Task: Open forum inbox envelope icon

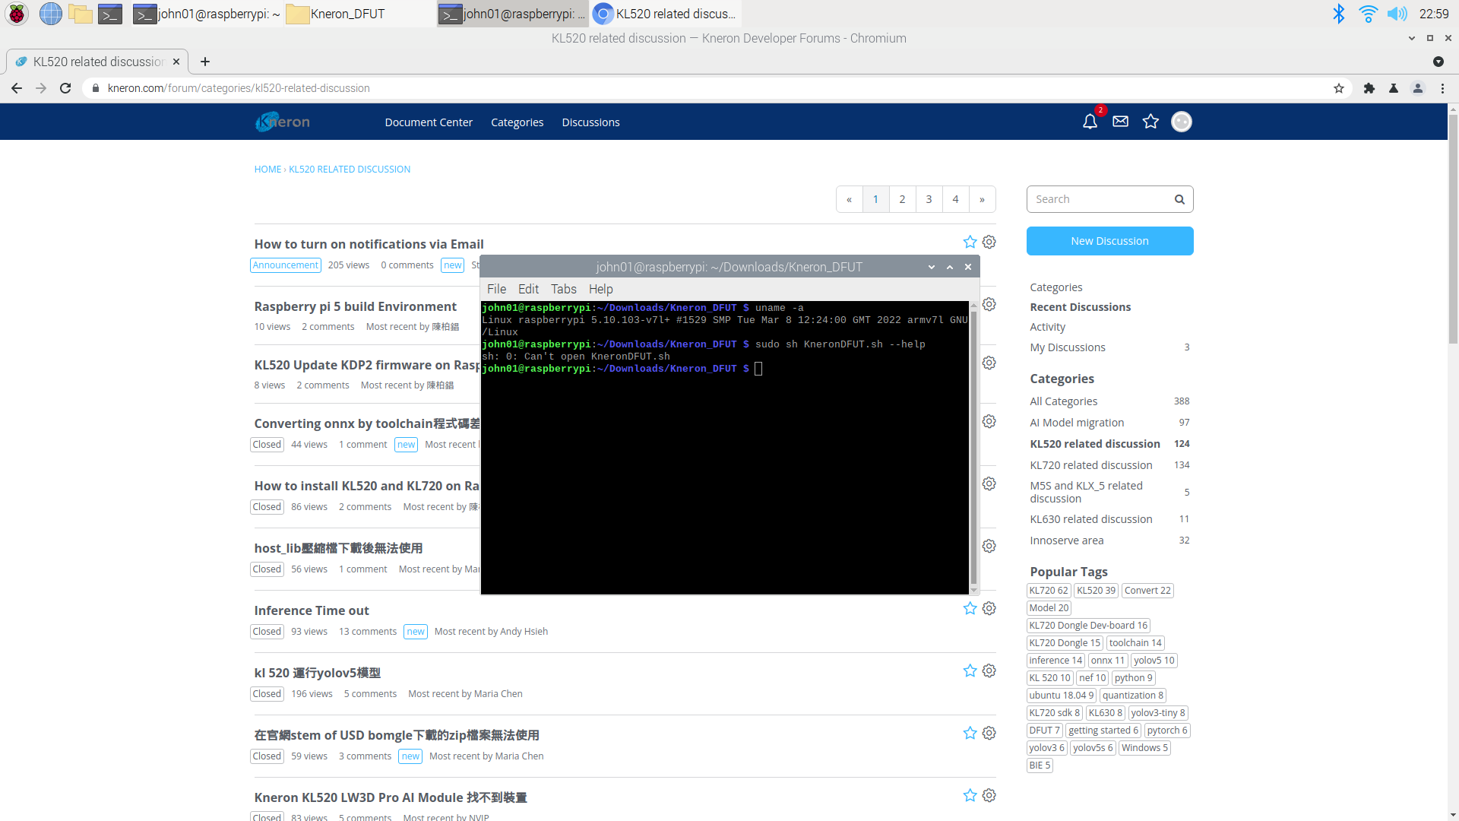Action: click(1120, 122)
